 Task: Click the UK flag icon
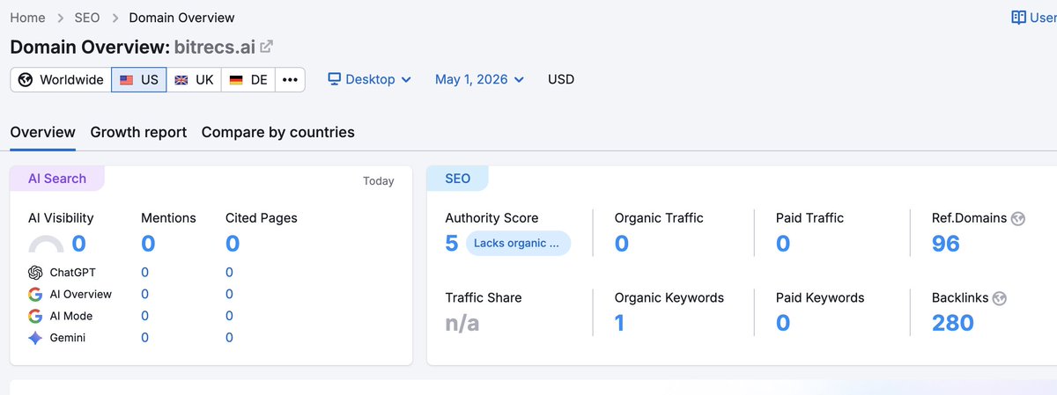[181, 79]
